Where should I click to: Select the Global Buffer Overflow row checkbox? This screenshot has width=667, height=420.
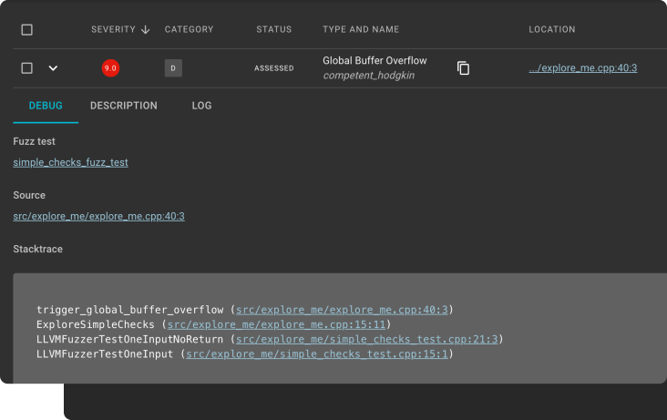[26, 68]
